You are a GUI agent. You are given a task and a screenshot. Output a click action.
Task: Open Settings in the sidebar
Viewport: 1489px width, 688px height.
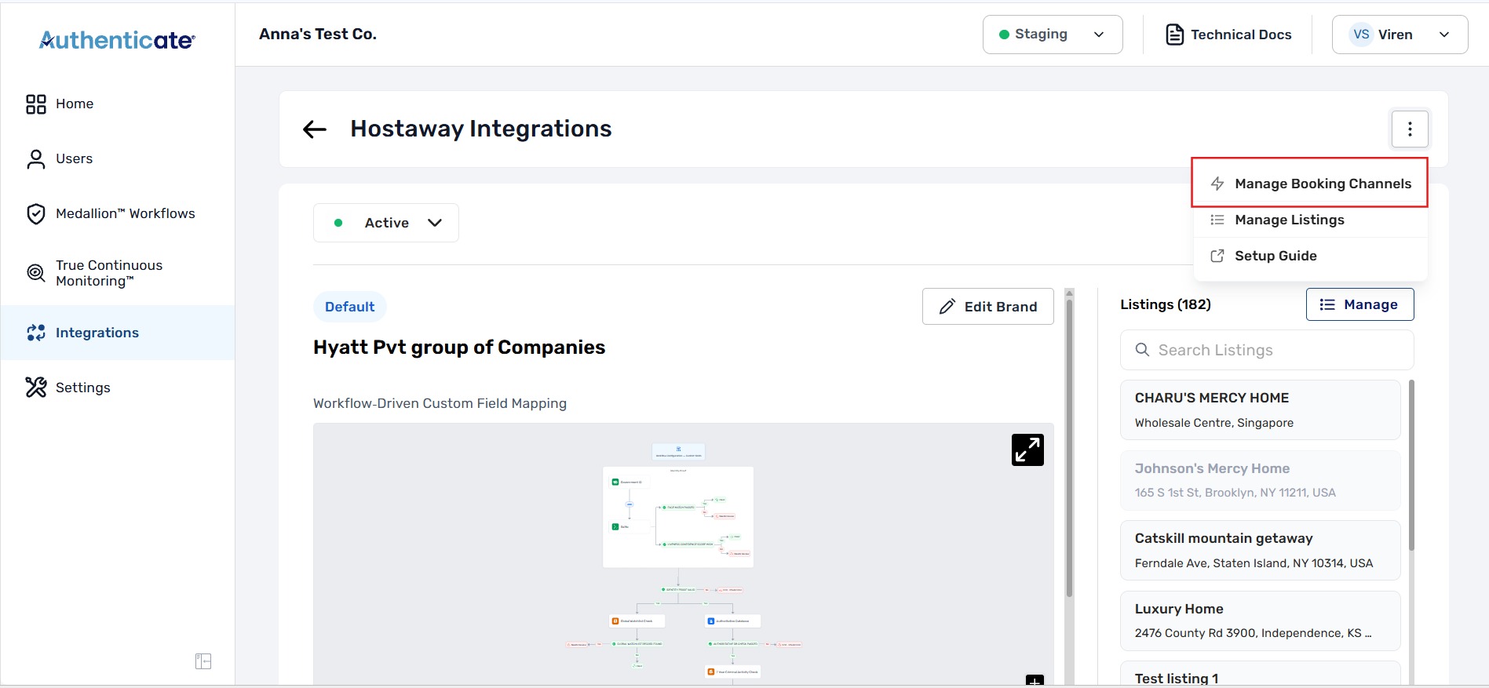(118, 388)
